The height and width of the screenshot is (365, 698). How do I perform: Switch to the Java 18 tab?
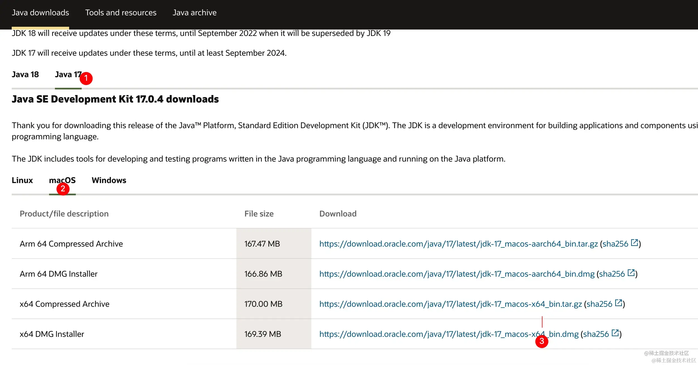point(25,74)
